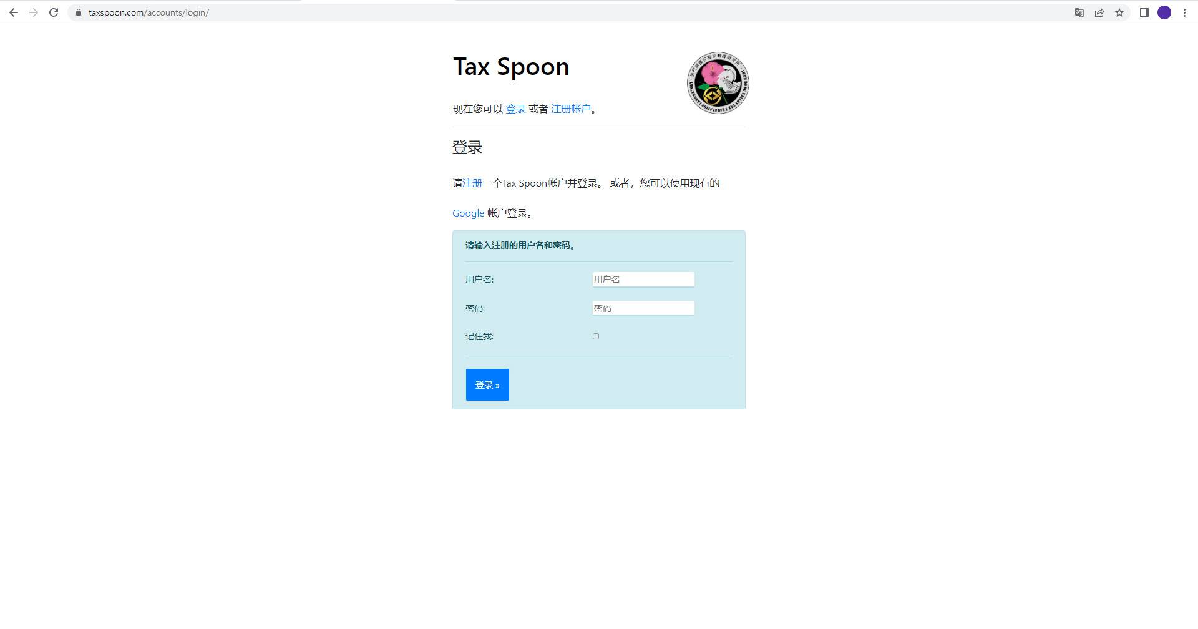Toggle the browser side panel icon
Image resolution: width=1198 pixels, height=629 pixels.
1144,12
